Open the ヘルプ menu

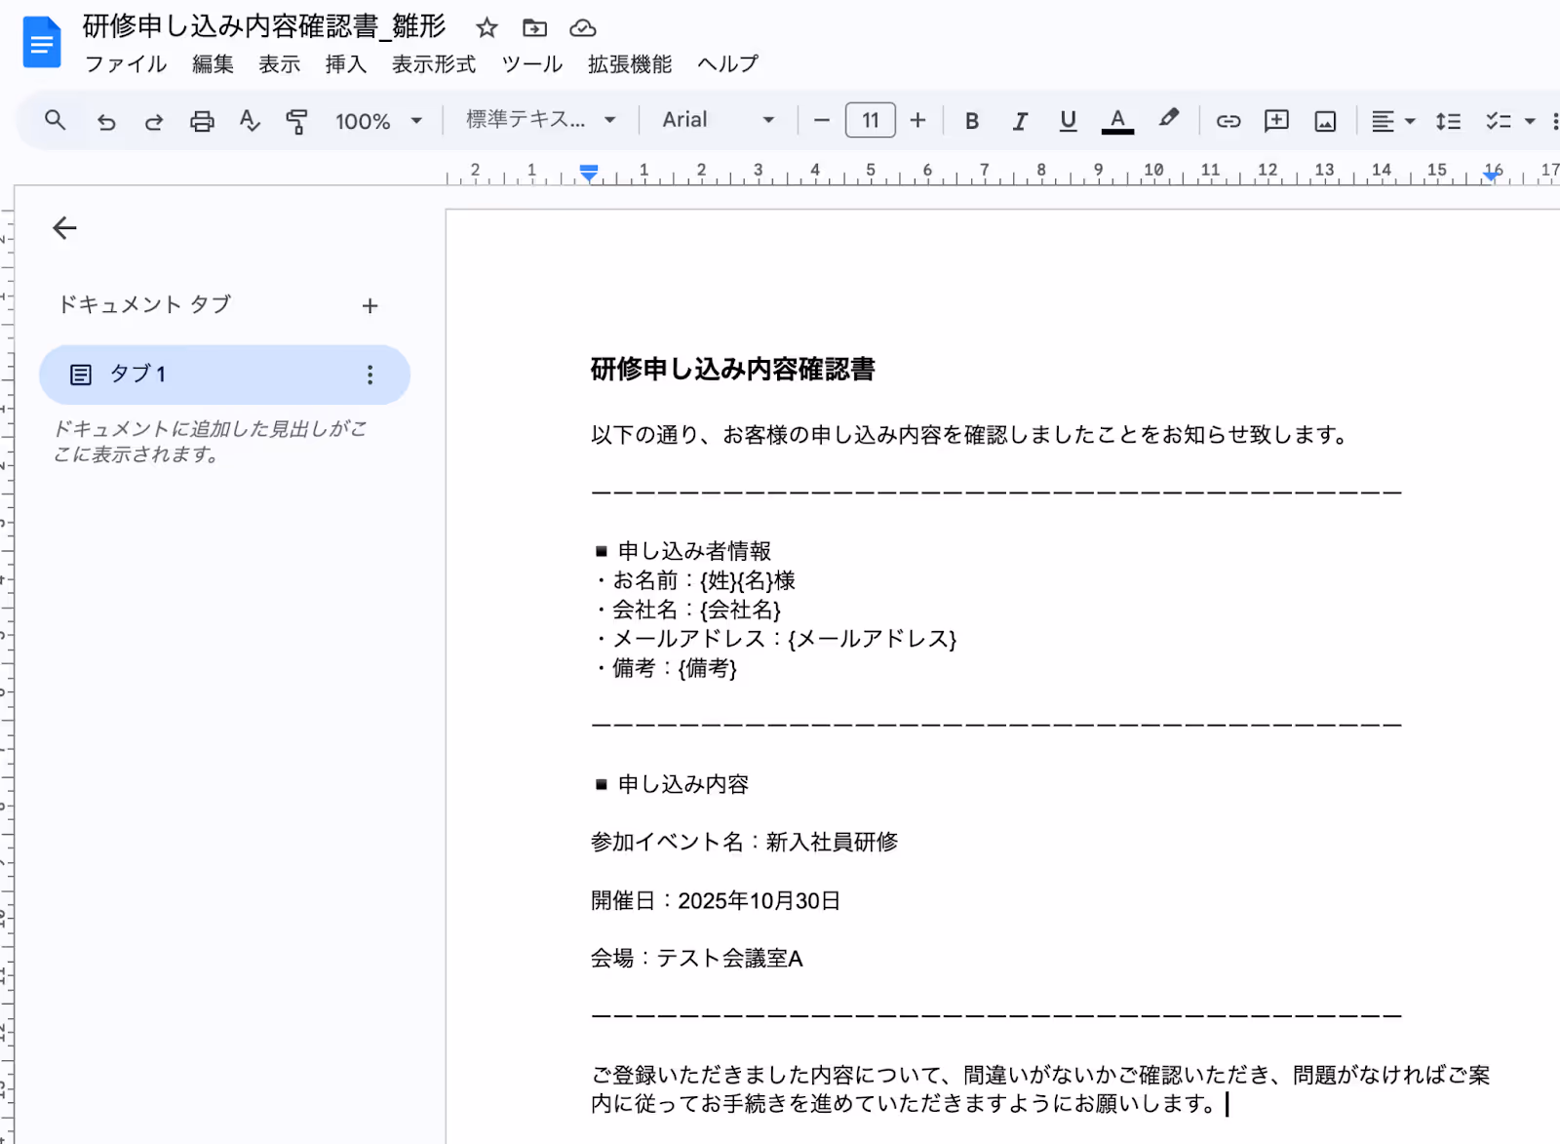(727, 64)
